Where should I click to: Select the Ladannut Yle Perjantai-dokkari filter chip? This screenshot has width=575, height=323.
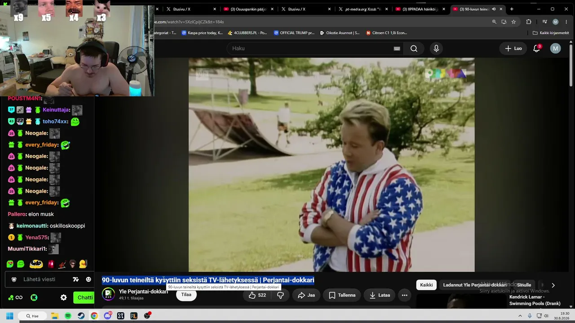tap(475, 285)
